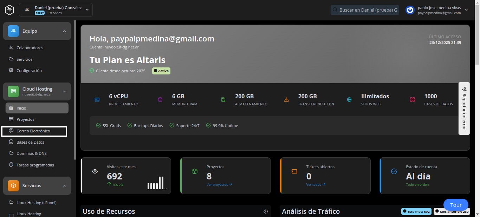Open Dominios & DNS in sidebar
The height and width of the screenshot is (217, 480).
click(31, 153)
